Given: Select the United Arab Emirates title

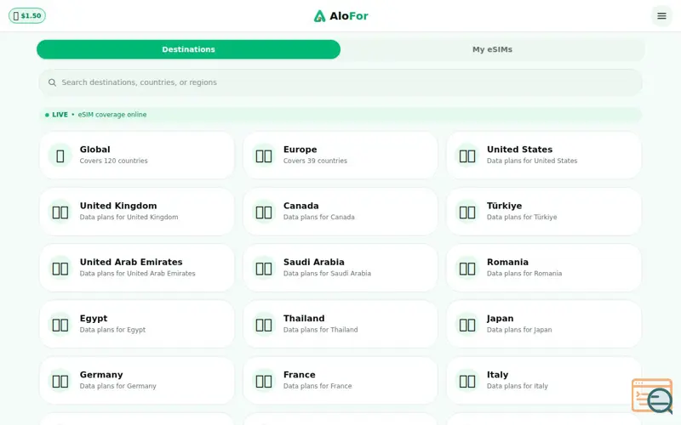Looking at the screenshot, I should point(131,262).
